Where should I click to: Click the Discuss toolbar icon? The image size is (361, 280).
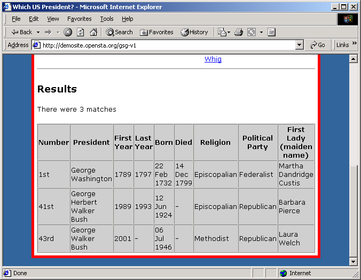point(271,32)
